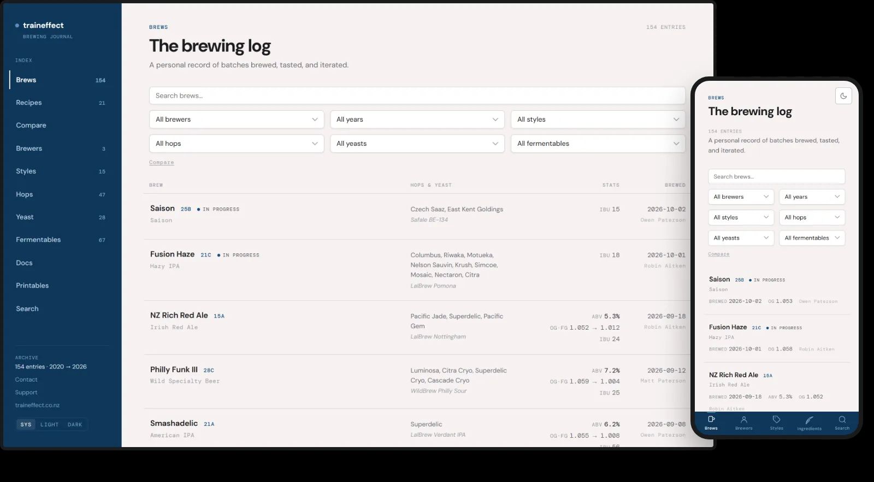874x482 pixels.
Task: Visit traineffect.co.nz link in sidebar
Action: [37, 405]
